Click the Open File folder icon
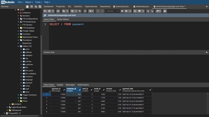This screenshot has width=209, height=117. [45, 11]
